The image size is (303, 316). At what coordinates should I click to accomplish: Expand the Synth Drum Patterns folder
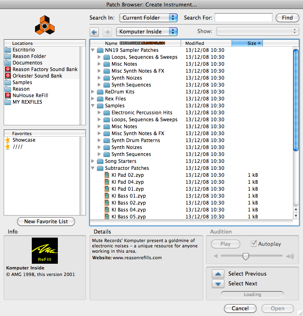coord(99,140)
